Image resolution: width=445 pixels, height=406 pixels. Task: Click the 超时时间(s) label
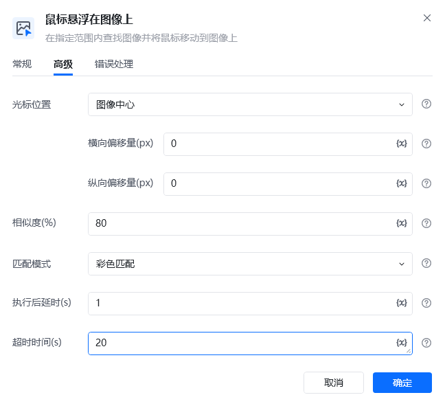click(x=36, y=342)
